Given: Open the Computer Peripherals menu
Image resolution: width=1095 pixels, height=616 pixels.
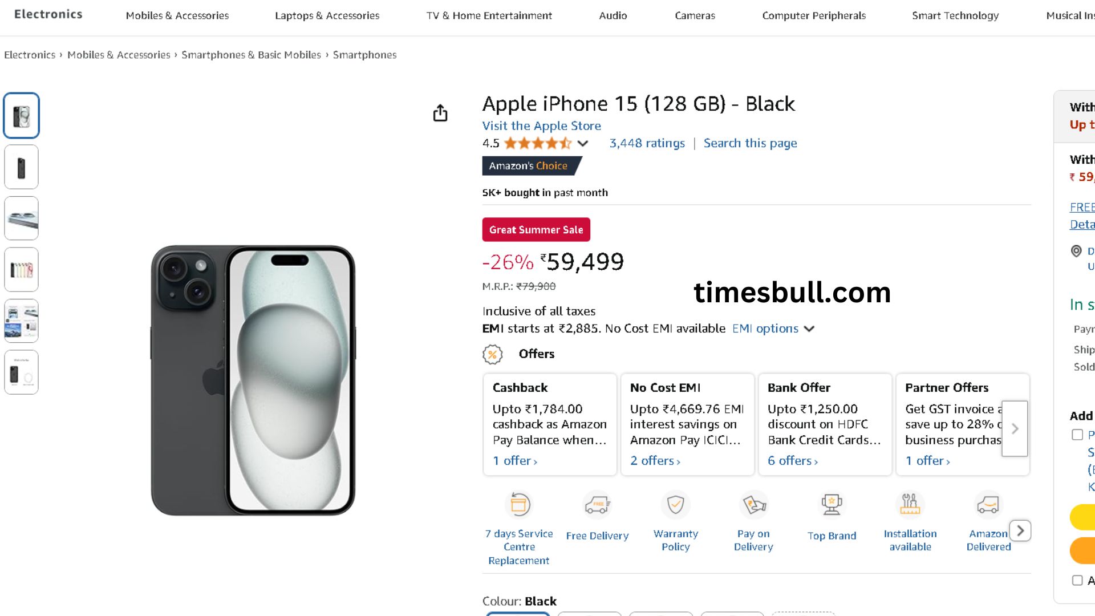Looking at the screenshot, I should 814,16.
